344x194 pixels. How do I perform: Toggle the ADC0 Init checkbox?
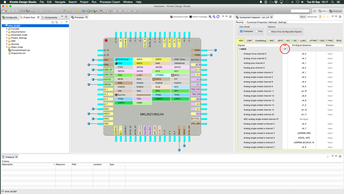click(x=285, y=49)
